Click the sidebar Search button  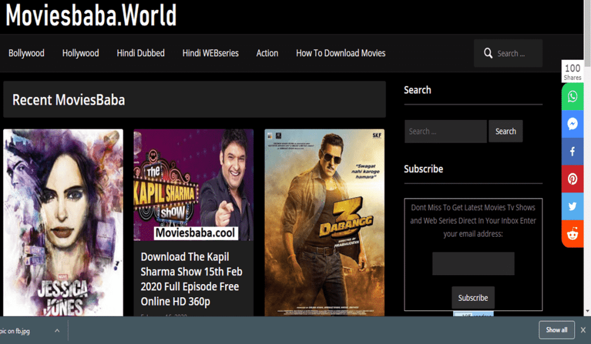[506, 131]
